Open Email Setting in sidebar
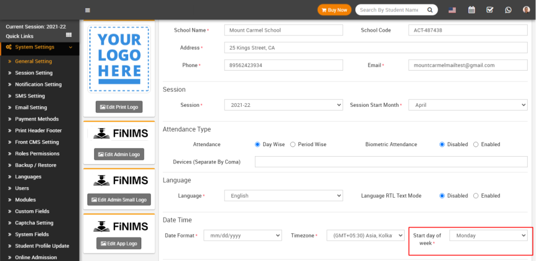 click(x=31, y=107)
